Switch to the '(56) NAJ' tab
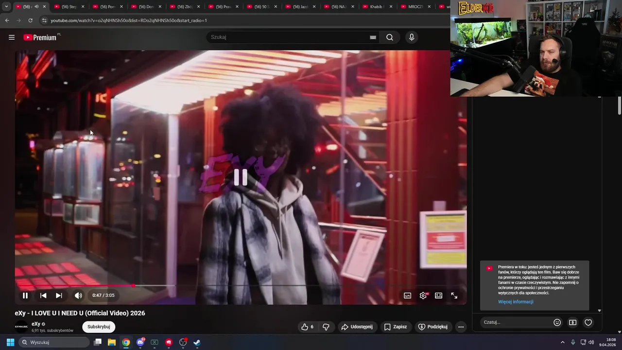This screenshot has width=622, height=350. coord(339,7)
